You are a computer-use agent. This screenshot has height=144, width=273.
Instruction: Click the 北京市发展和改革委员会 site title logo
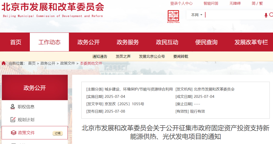point(53,7)
